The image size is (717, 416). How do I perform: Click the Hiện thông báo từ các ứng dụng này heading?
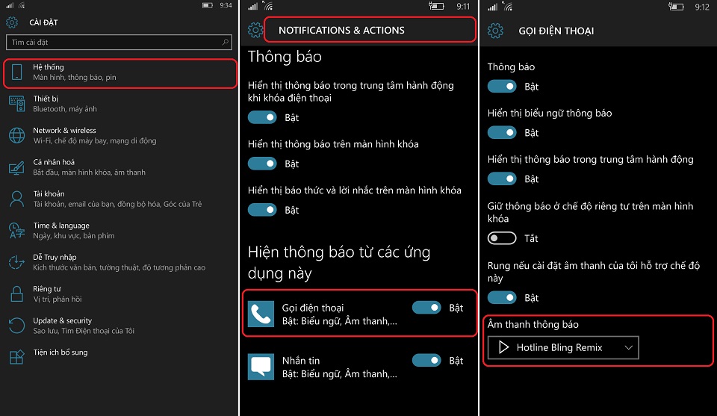point(339,262)
